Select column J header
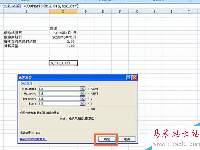This screenshot has height=150, width=200. point(189,12)
